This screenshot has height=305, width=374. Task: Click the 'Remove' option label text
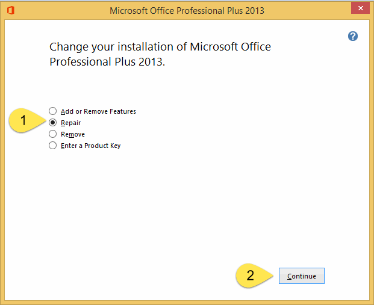[73, 134]
